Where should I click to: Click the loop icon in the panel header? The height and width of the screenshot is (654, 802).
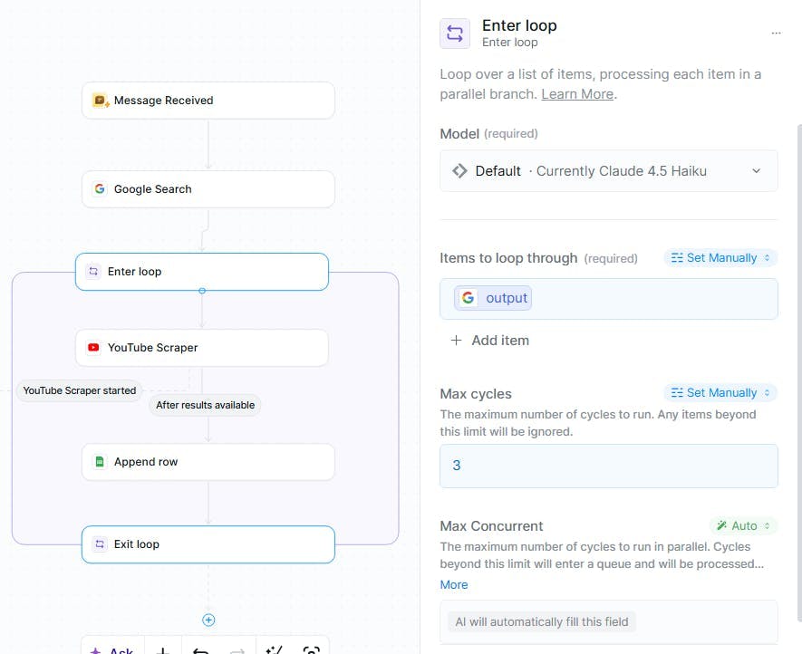pos(455,34)
